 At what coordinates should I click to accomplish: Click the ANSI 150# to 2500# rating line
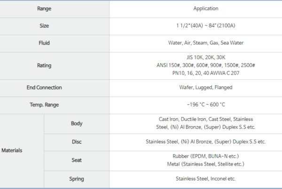click(206, 66)
